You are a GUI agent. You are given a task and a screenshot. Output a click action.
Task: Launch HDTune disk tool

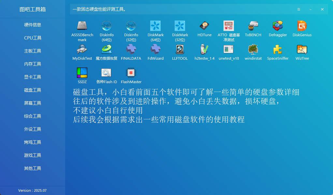204,29
